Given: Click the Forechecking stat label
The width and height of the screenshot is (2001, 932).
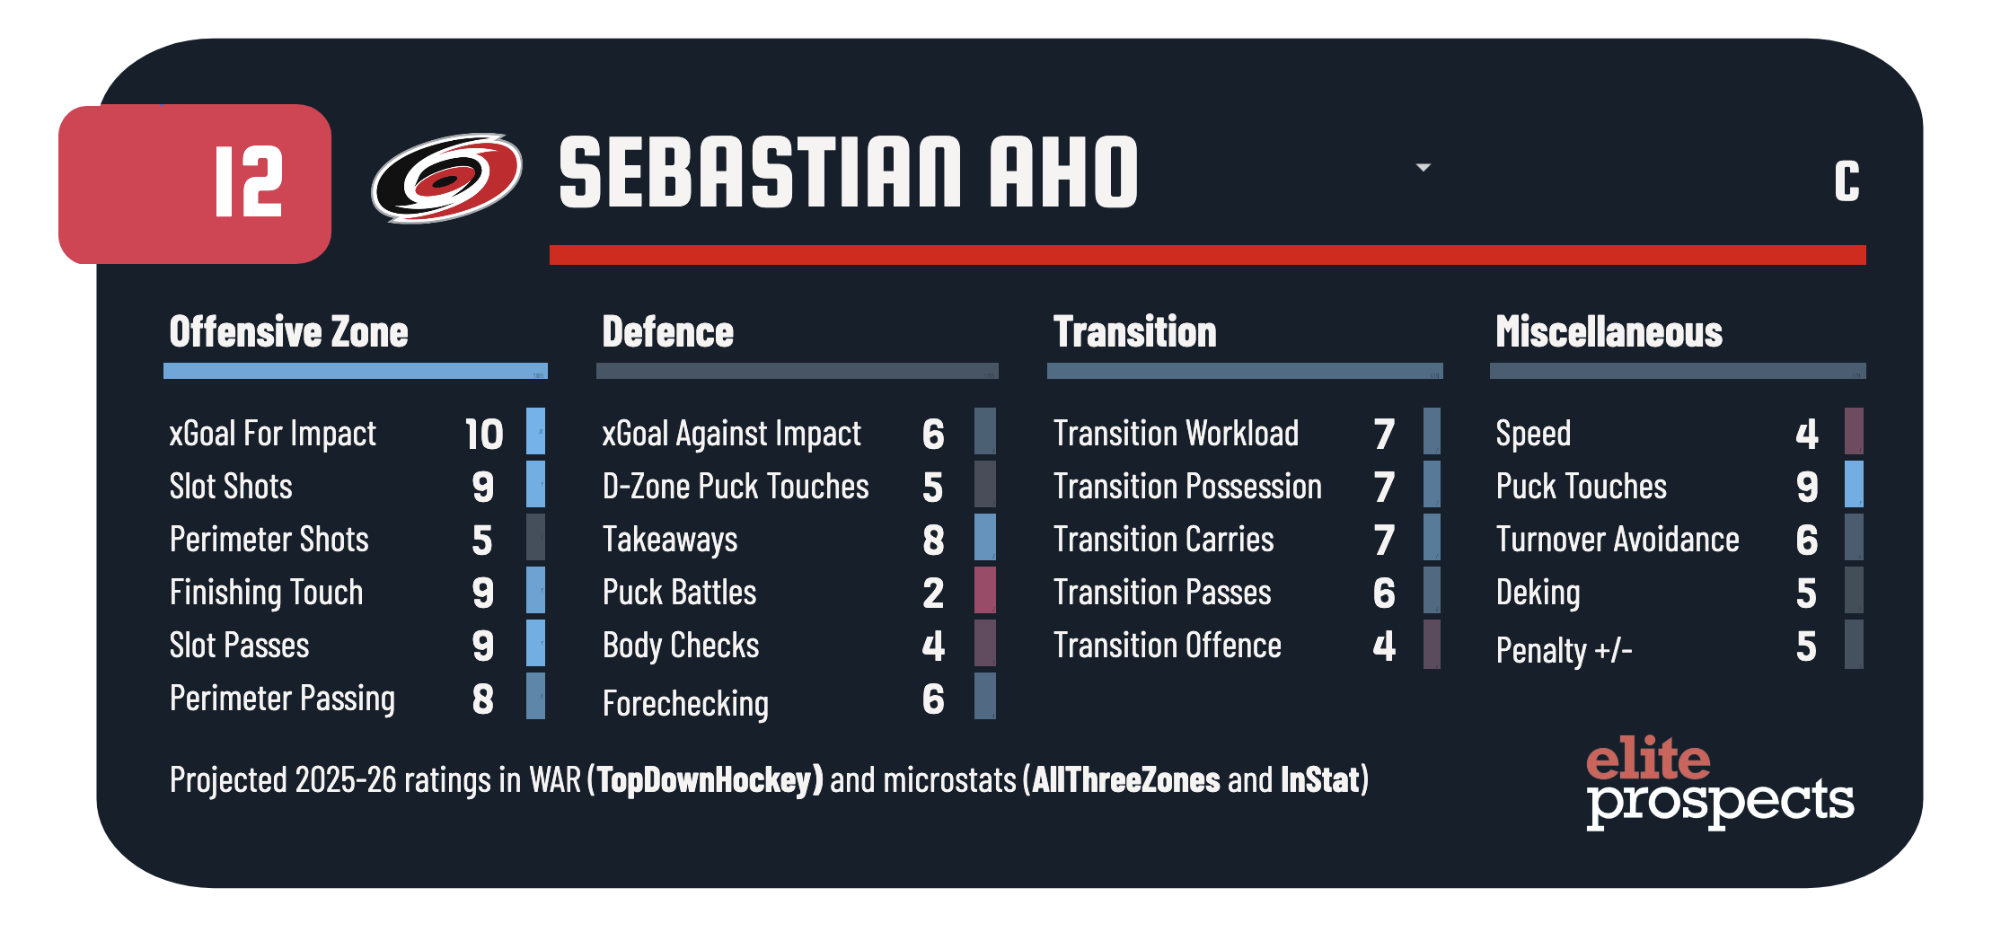Looking at the screenshot, I should tap(685, 703).
